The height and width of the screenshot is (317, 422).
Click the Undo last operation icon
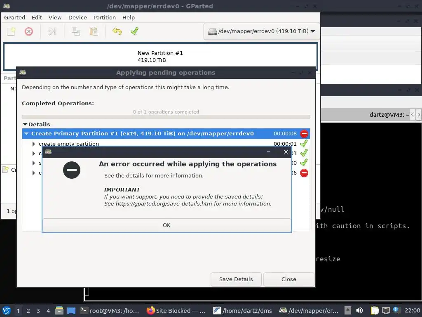pyautogui.click(x=117, y=31)
